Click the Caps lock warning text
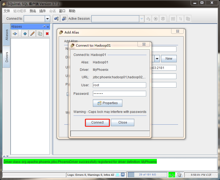This screenshot has height=180, width=220. [x=110, y=112]
